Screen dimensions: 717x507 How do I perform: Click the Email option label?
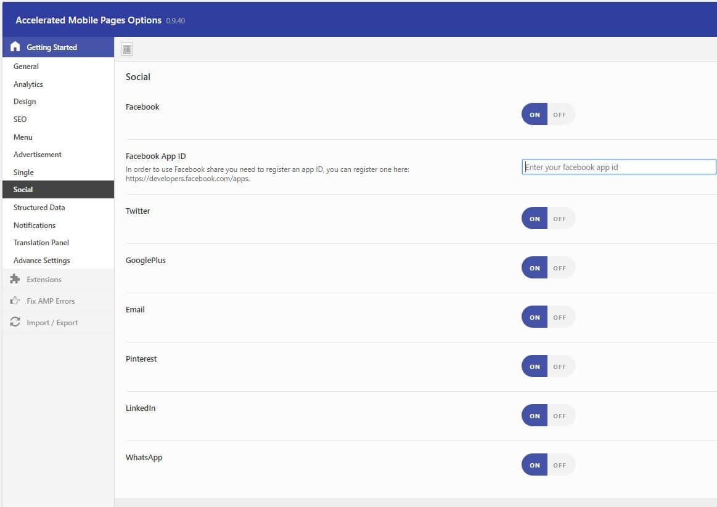[135, 309]
